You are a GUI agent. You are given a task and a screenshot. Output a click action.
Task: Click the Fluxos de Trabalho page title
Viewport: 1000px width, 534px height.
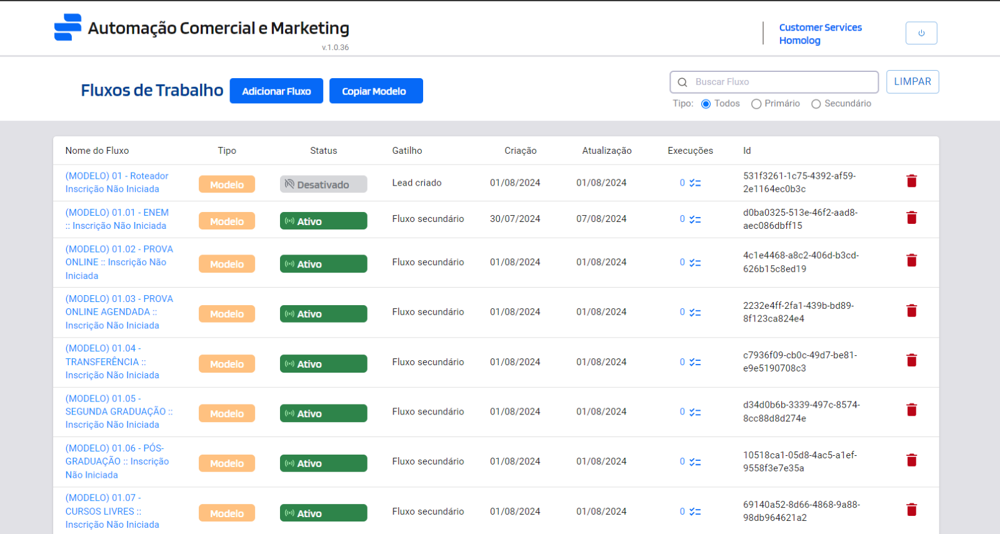point(152,91)
